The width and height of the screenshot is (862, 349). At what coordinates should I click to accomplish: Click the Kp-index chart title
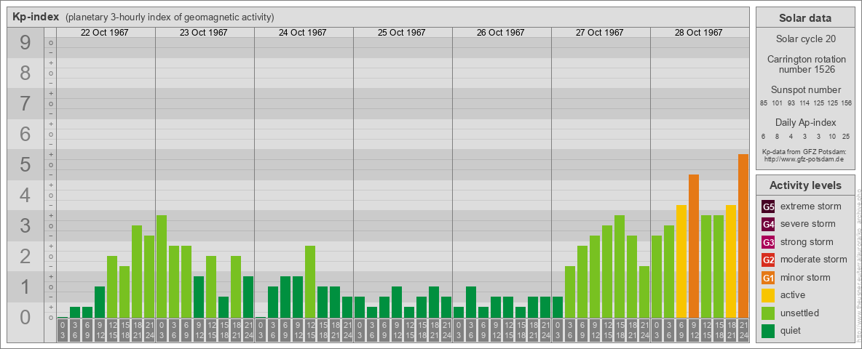(x=35, y=17)
